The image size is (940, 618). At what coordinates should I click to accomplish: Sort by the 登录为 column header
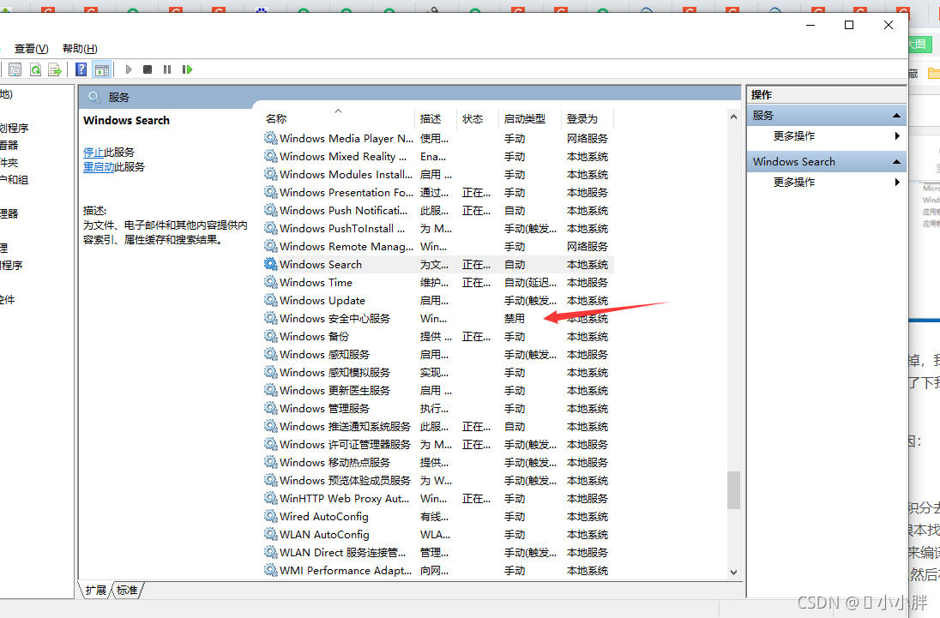pos(587,118)
